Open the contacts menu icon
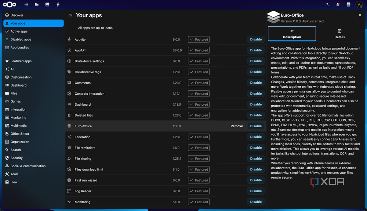This screenshot has width=367, height=211. (349, 4)
